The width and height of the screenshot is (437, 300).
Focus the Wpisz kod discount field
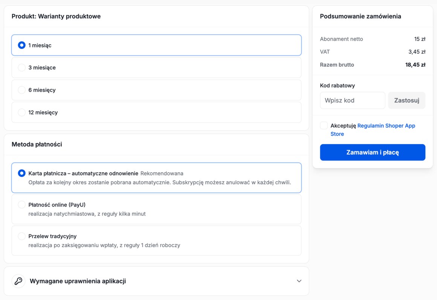[x=353, y=100]
